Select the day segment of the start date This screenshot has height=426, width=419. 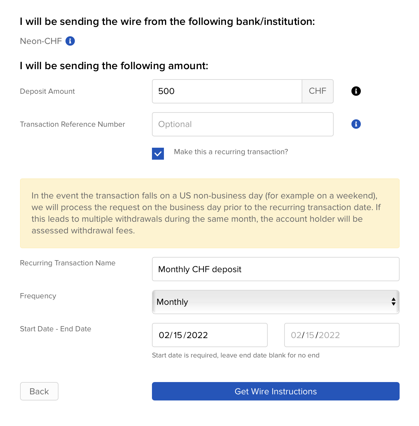[178, 335]
